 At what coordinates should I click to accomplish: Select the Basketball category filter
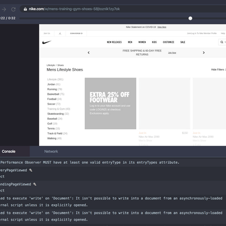(56, 94)
